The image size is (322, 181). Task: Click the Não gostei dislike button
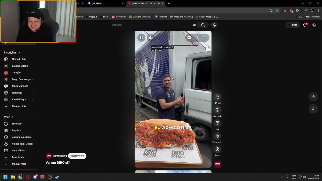pyautogui.click(x=217, y=110)
